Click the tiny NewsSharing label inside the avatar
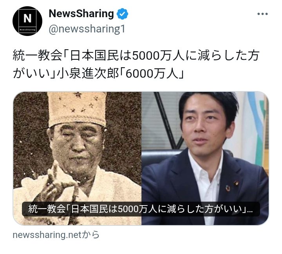The height and width of the screenshot is (254, 282). pyautogui.click(x=27, y=30)
